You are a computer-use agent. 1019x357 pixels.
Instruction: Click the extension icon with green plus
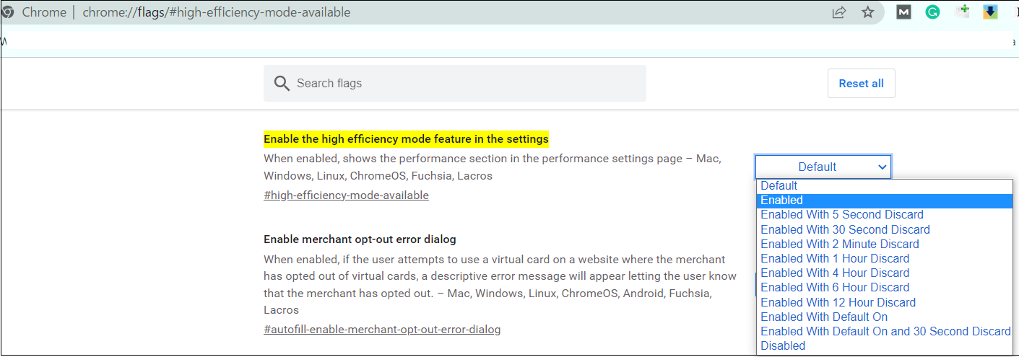point(962,12)
